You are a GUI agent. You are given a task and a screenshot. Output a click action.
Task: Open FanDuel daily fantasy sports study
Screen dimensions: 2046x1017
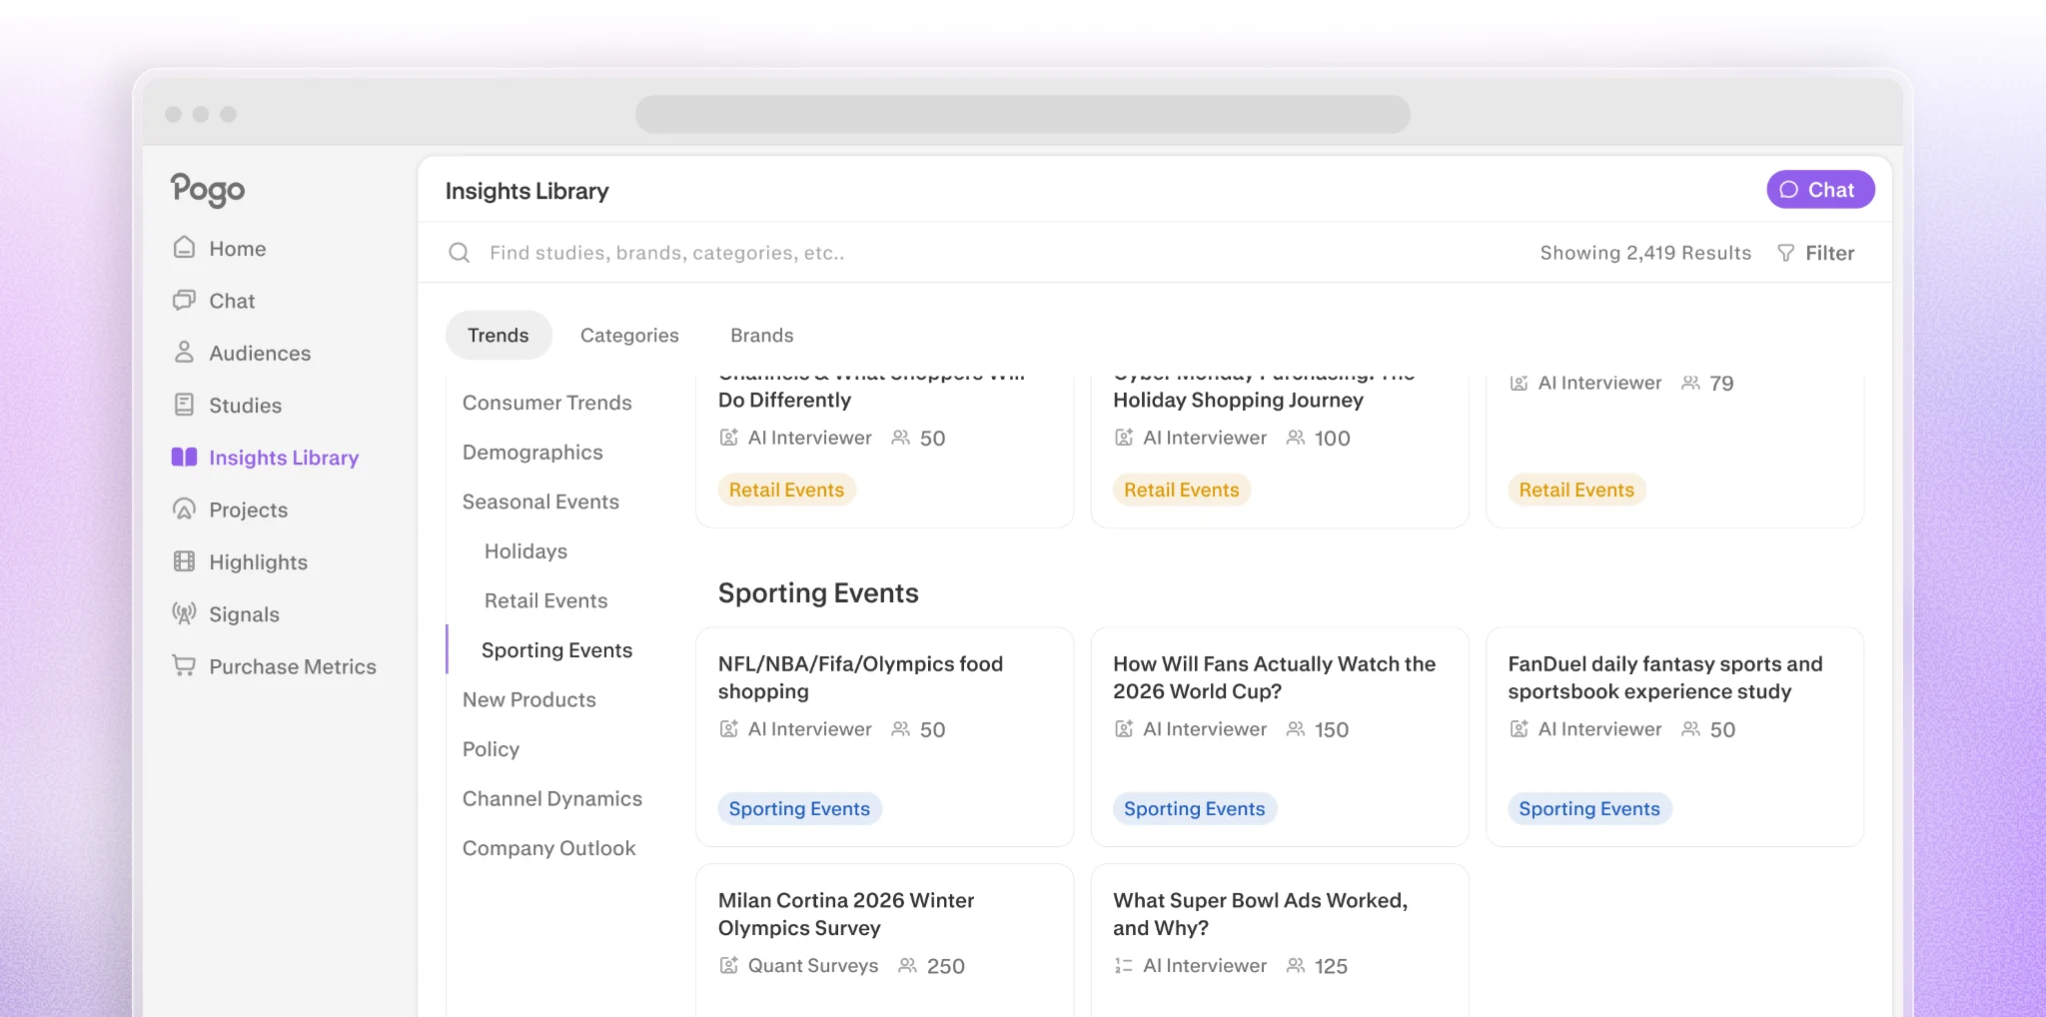1674,737
